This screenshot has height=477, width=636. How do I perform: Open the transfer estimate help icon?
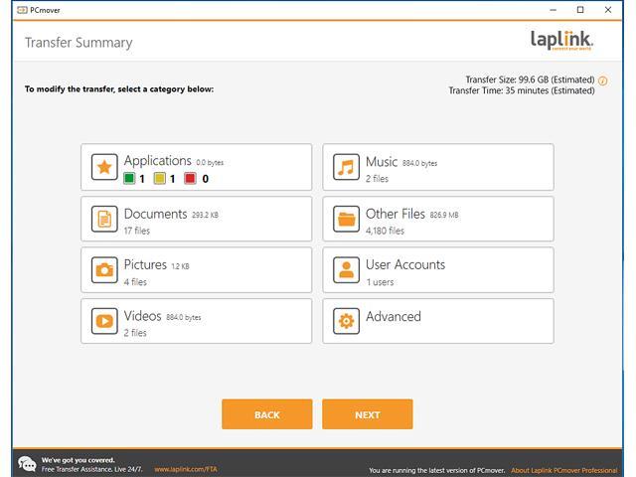(602, 80)
